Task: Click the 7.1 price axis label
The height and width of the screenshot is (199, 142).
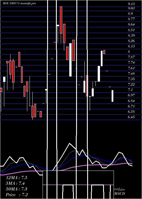Action: coord(130,90)
